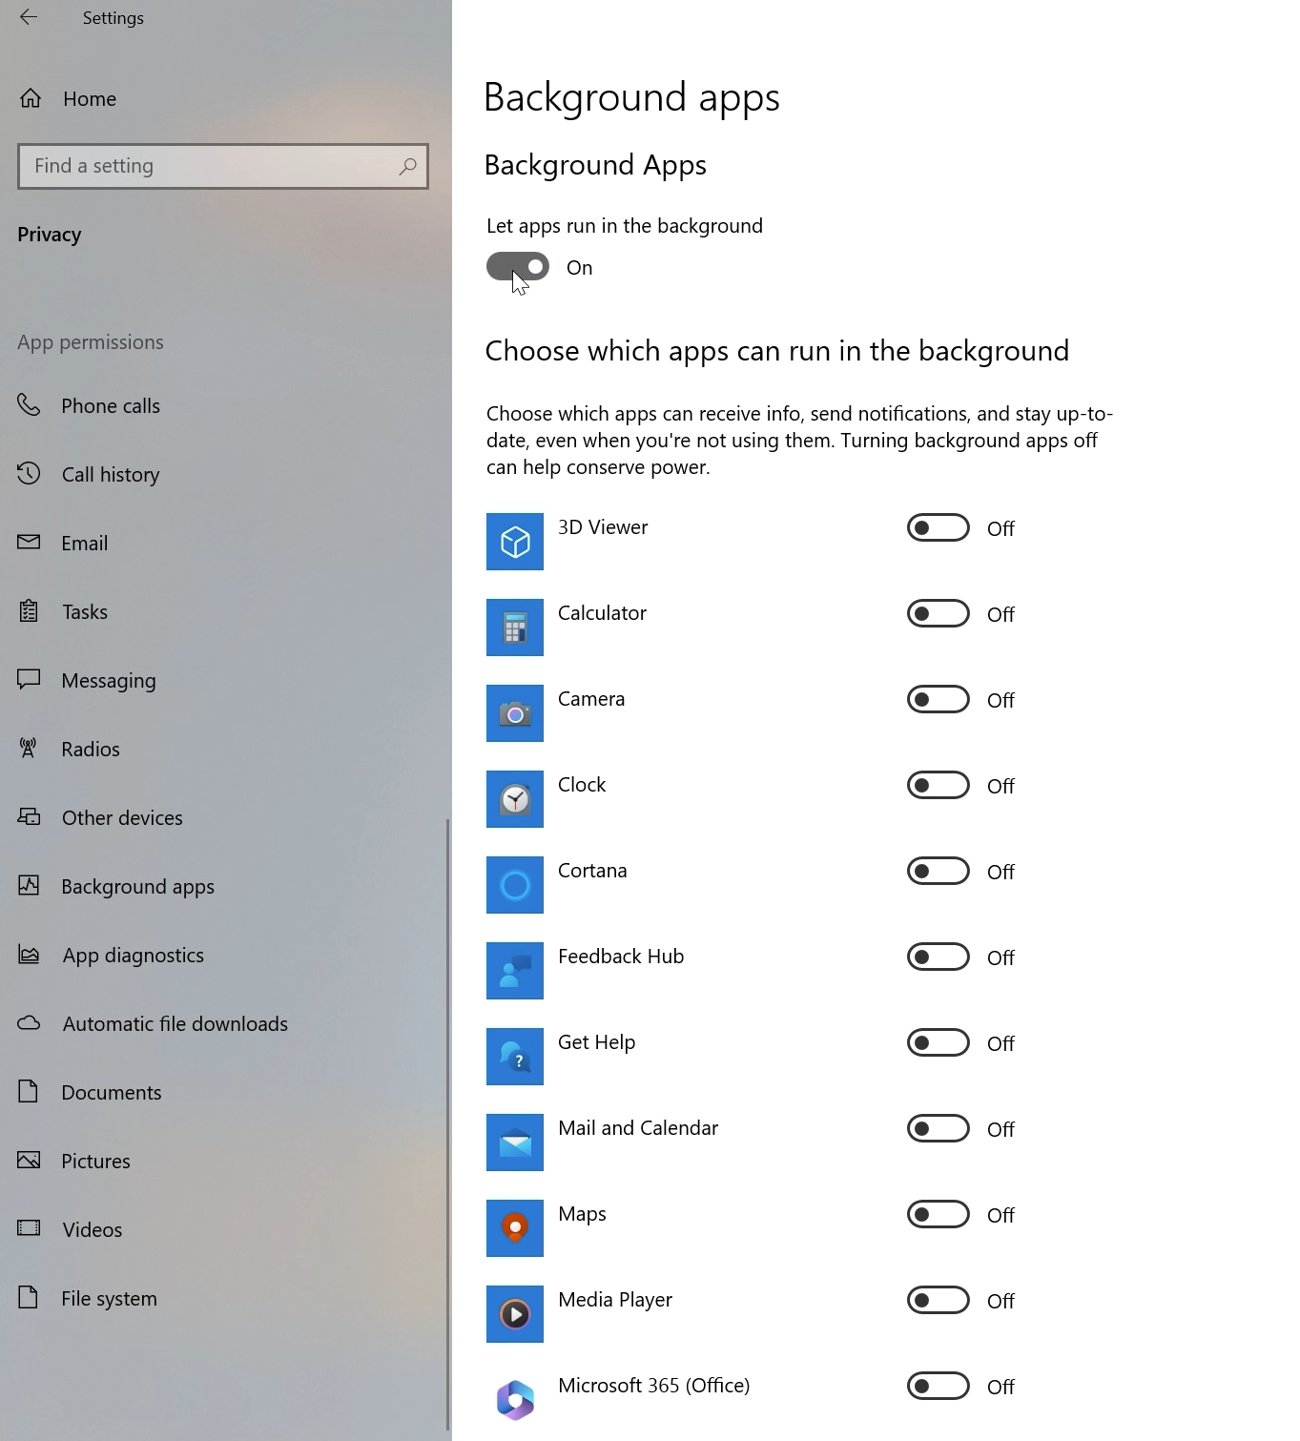Click the Feedback Hub app name
1300x1441 pixels.
click(621, 957)
